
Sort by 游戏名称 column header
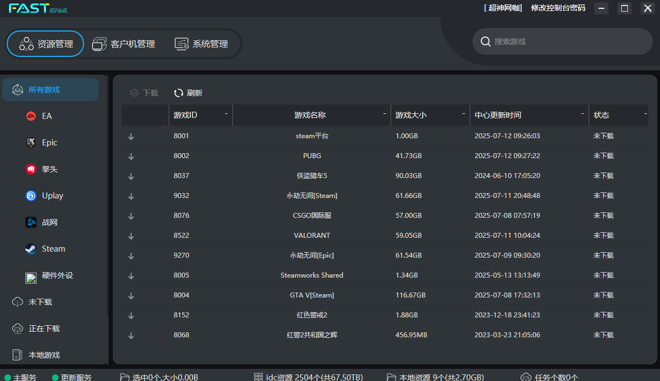[x=311, y=115]
